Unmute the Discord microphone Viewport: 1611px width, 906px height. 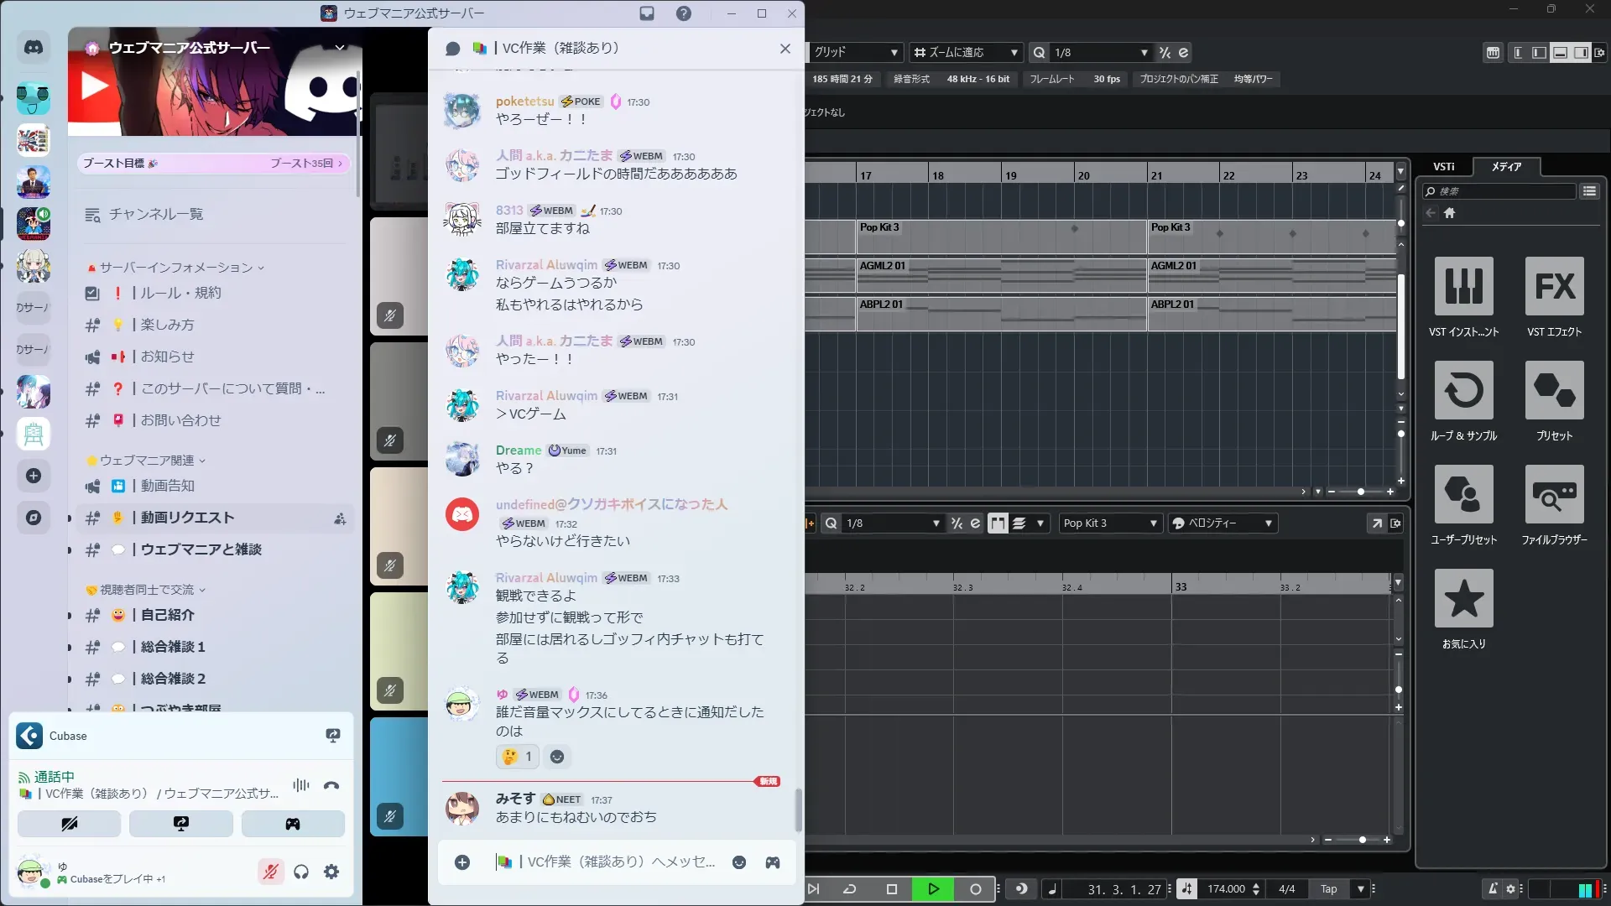270,872
